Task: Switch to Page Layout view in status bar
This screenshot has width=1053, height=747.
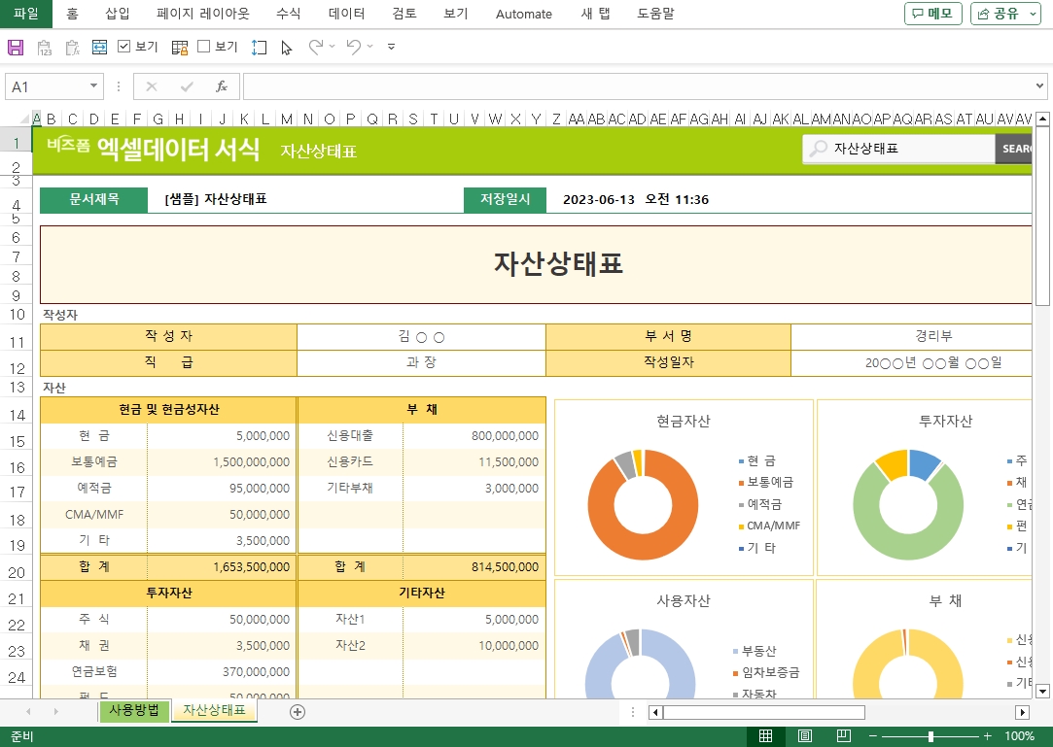Action: [x=805, y=736]
